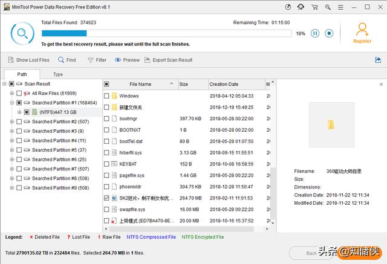
Task: Click the support headset icon in title bar
Action: [x=301, y=7]
